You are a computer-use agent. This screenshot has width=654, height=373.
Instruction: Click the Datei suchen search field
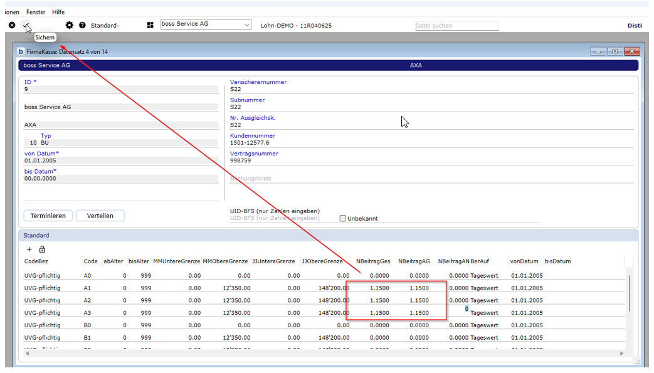(x=456, y=26)
